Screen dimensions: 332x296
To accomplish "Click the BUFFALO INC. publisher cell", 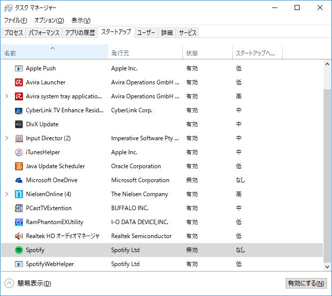I will pyautogui.click(x=130, y=209).
